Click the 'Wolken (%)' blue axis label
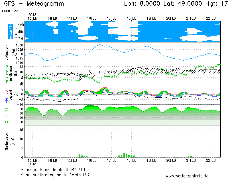Image resolution: width=228 pixels, height=178 pixels. click(11, 32)
